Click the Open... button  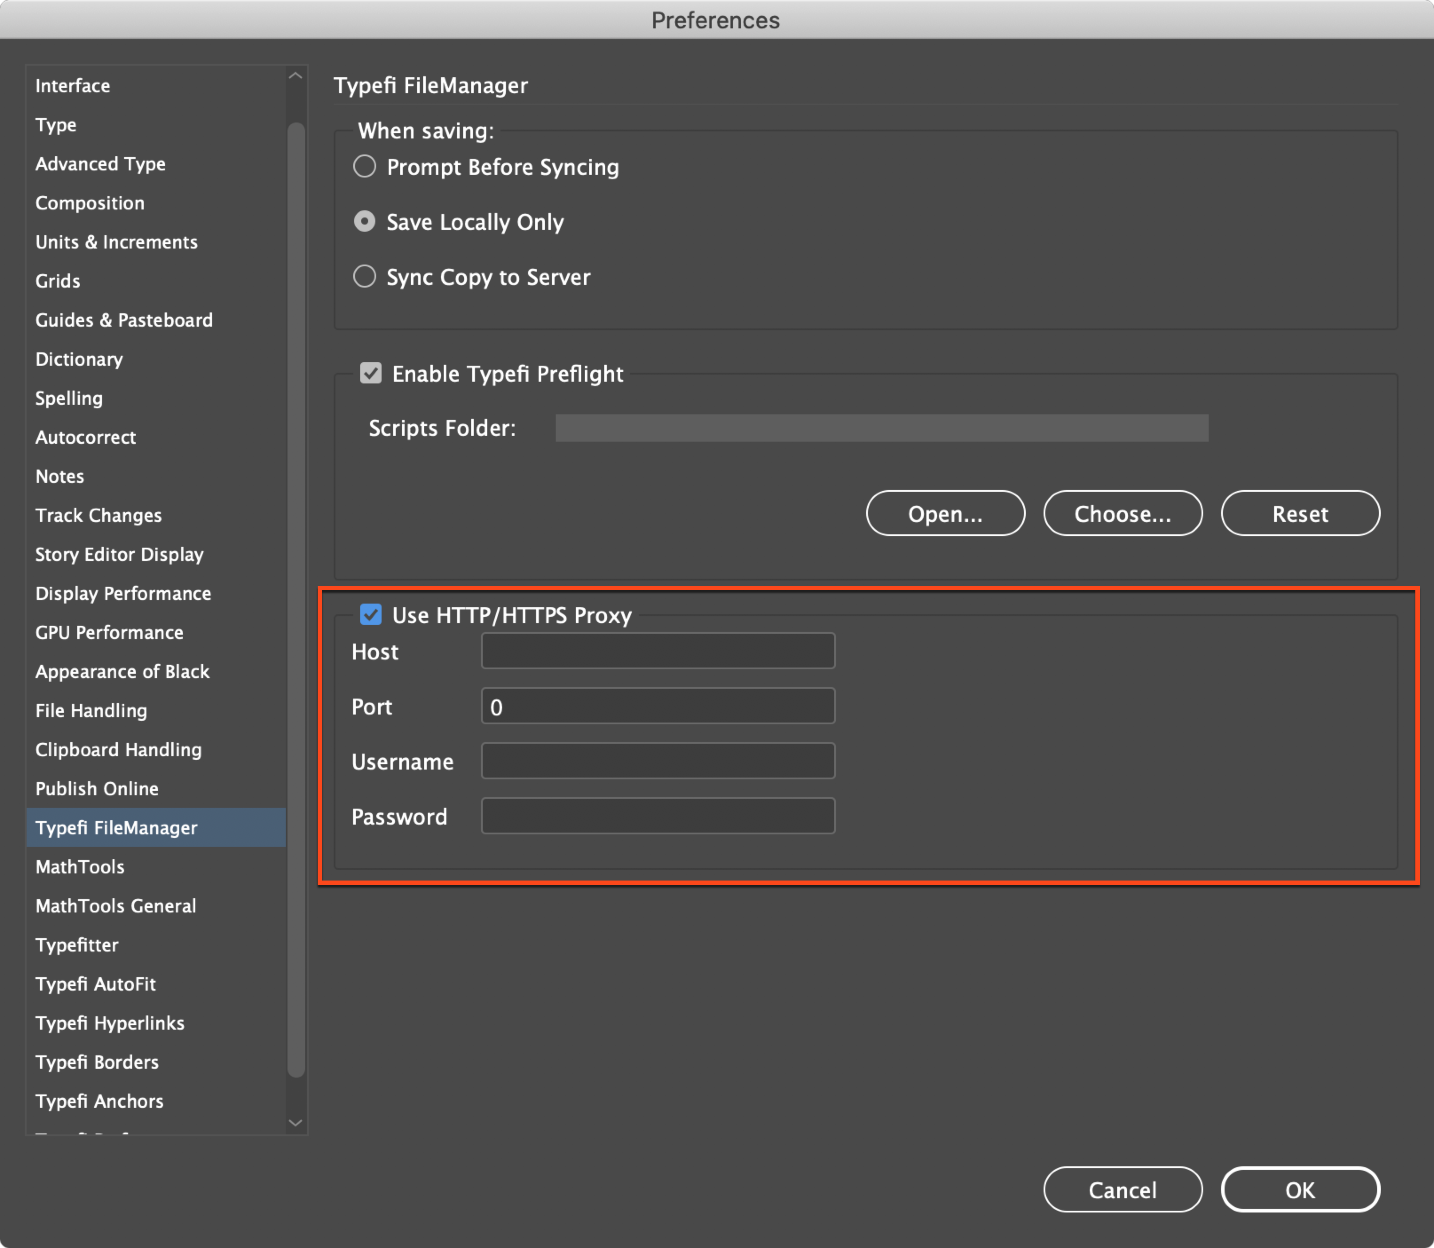945,513
